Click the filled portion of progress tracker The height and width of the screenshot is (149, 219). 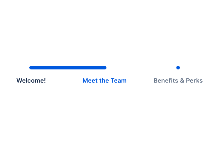click(68, 68)
